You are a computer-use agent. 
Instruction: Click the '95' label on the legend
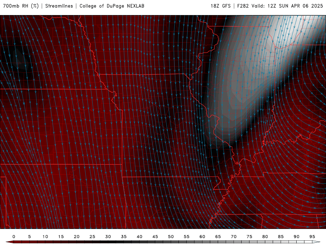coord(312,237)
